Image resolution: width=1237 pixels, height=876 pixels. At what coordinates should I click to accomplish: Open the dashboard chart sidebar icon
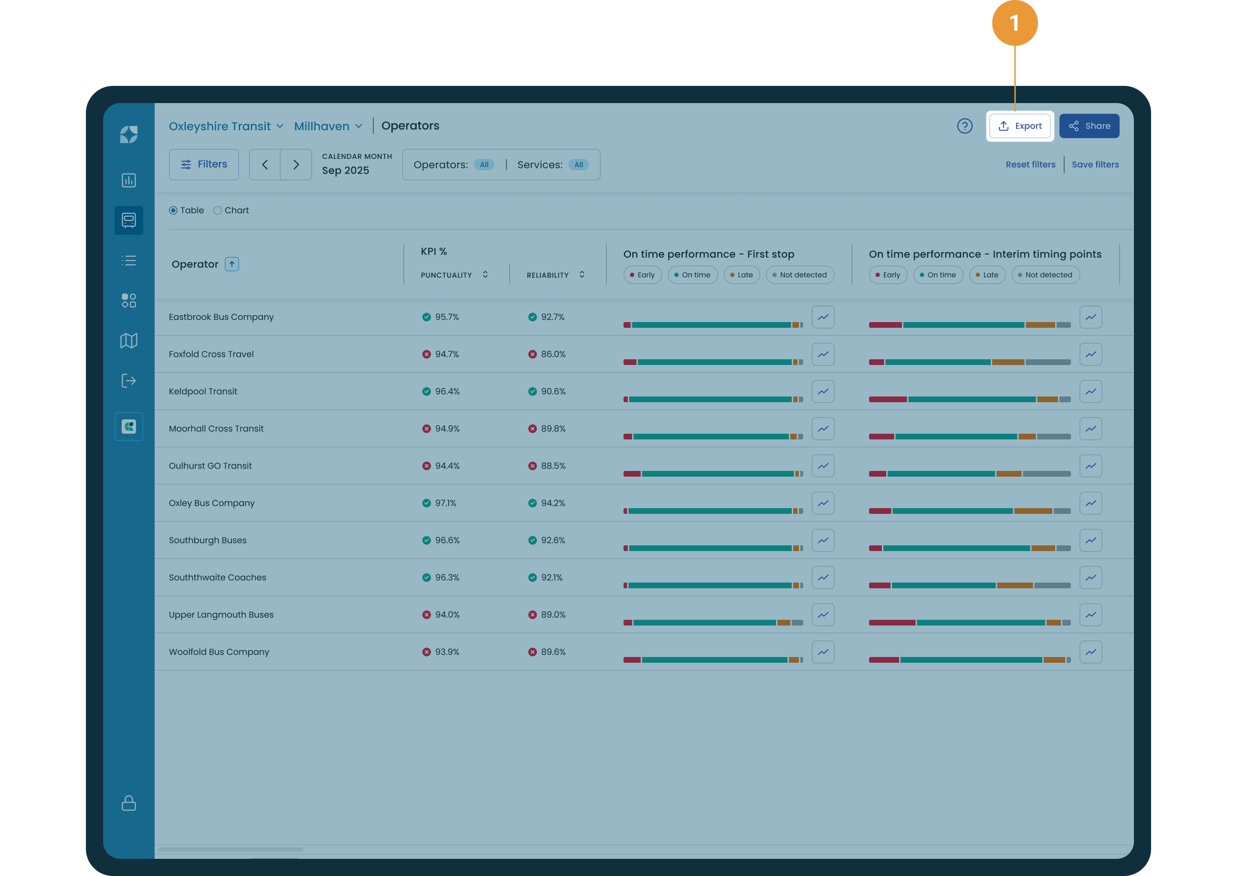[128, 180]
